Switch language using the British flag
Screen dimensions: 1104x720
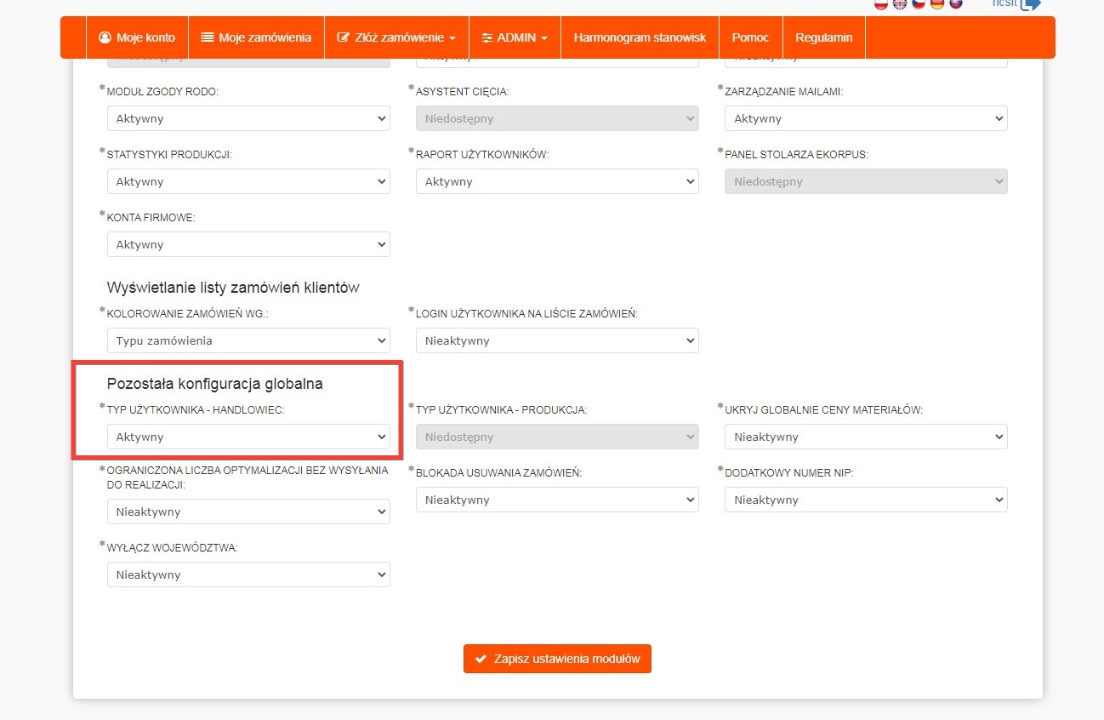click(x=900, y=3)
